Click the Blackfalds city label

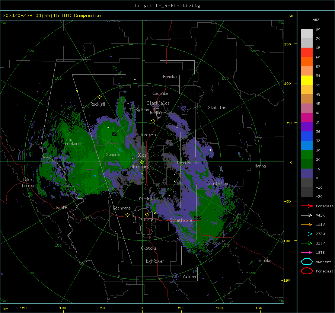pos(158,103)
